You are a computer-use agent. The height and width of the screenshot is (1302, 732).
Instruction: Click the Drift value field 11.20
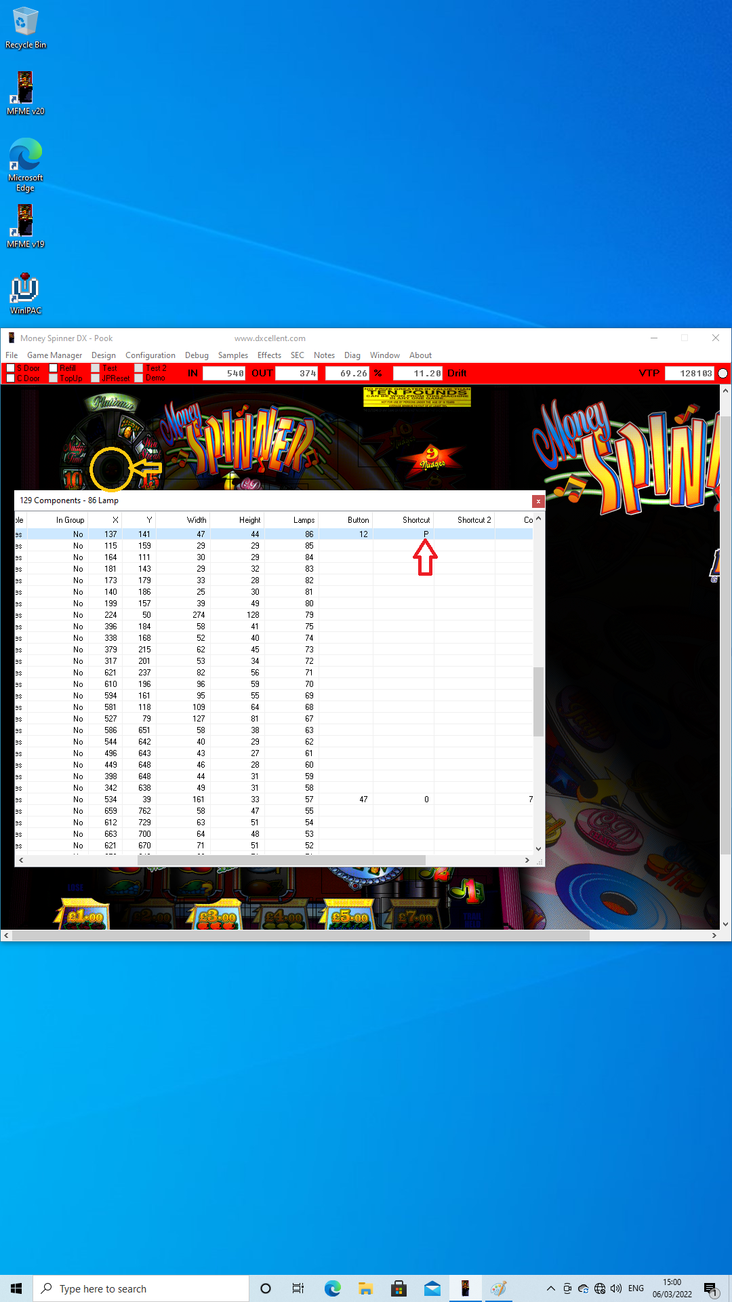pyautogui.click(x=418, y=374)
